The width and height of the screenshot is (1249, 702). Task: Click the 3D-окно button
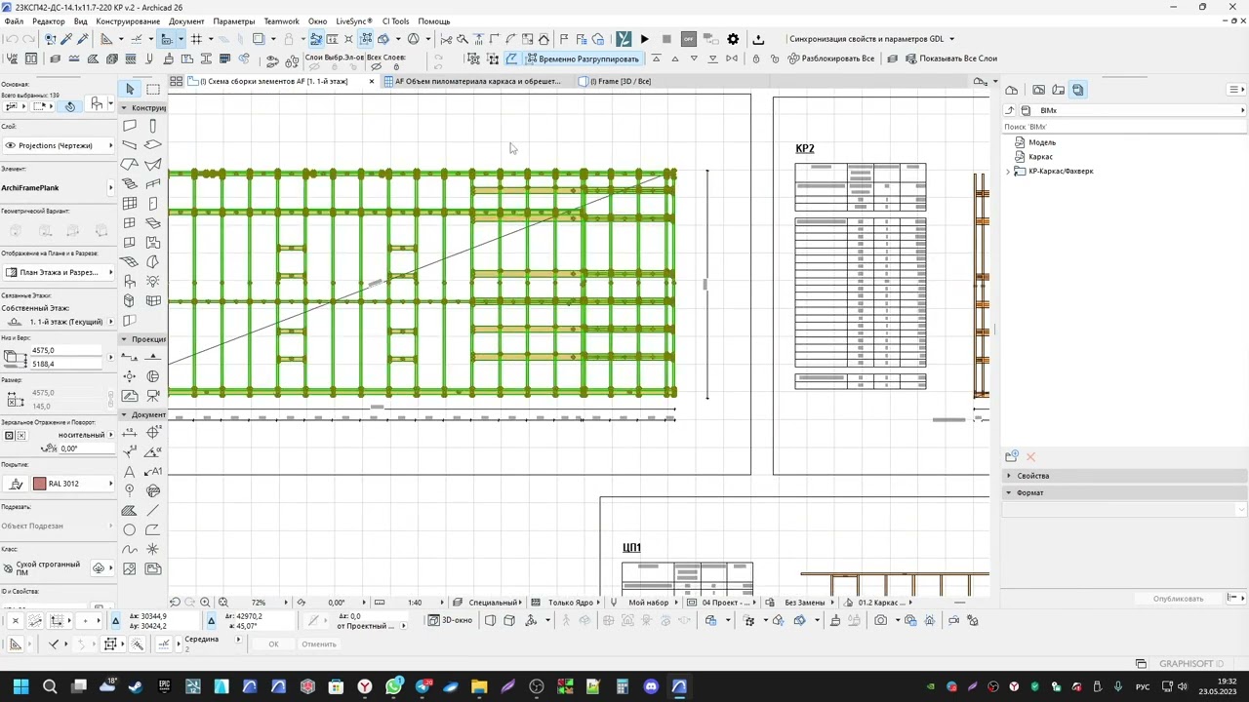click(450, 620)
